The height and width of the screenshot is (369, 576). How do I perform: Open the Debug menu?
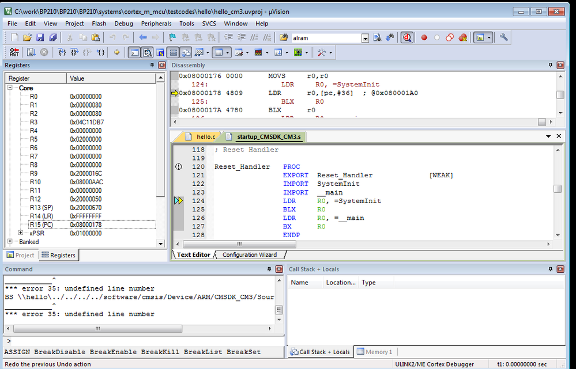[x=123, y=24]
